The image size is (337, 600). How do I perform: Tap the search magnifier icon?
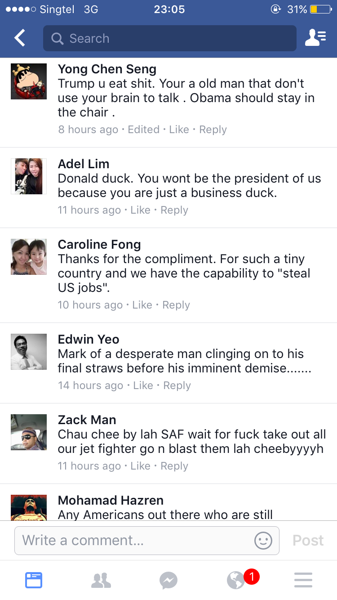click(58, 39)
